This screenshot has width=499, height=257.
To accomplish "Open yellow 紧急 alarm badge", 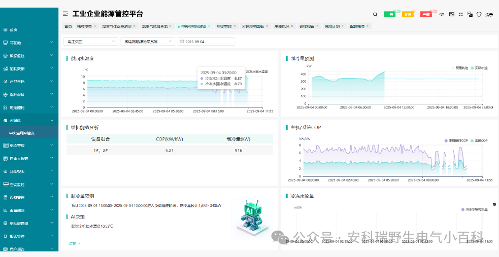I will tap(408, 14).
